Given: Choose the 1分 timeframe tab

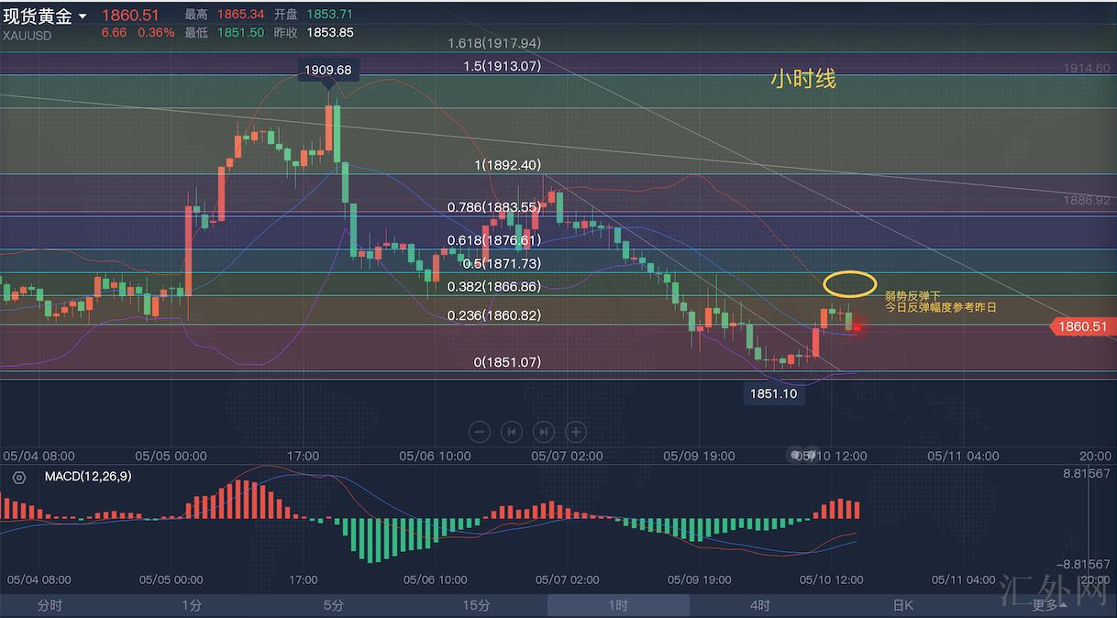Looking at the screenshot, I should click(x=192, y=605).
